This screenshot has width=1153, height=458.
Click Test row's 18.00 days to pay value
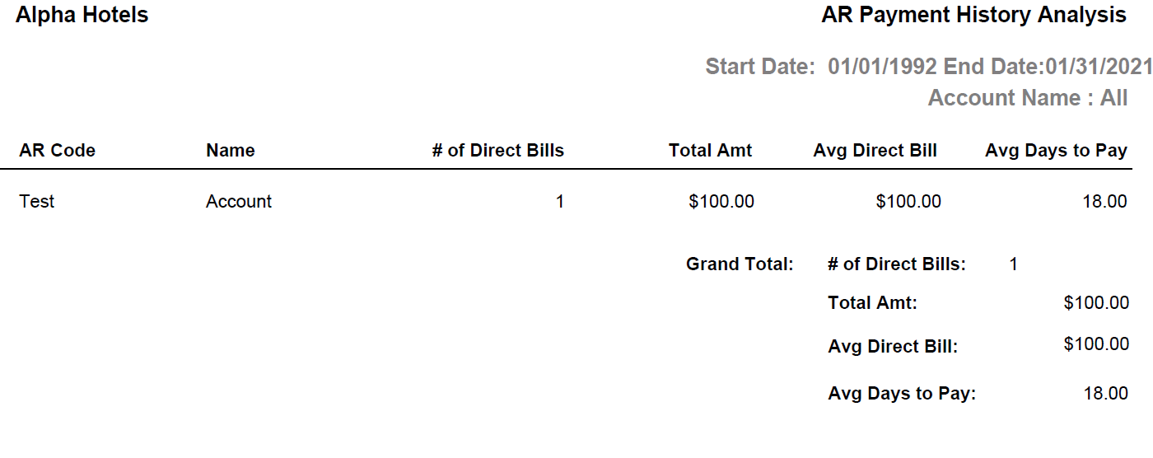[1105, 202]
